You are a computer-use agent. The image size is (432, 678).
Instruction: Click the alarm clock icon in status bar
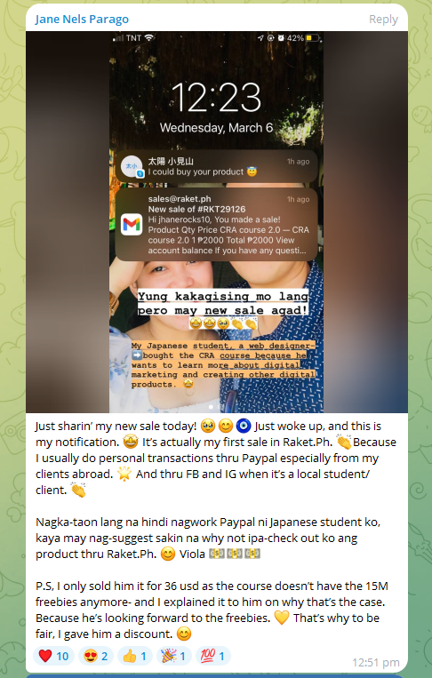[281, 38]
